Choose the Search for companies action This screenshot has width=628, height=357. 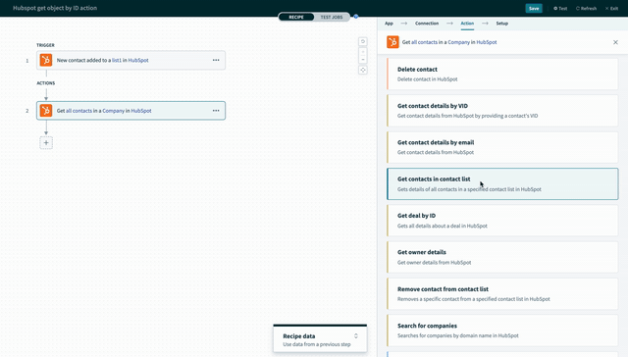[x=502, y=331]
